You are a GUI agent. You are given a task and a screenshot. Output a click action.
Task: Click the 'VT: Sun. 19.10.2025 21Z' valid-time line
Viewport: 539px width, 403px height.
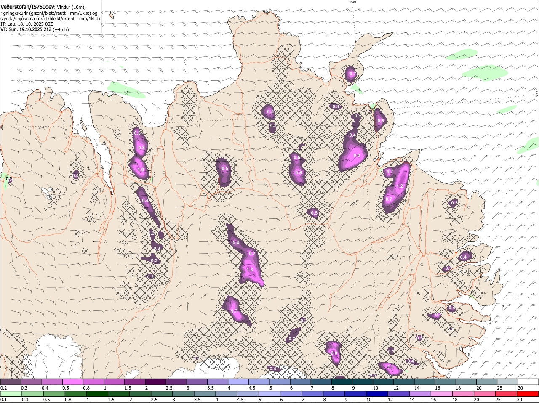tap(26, 29)
